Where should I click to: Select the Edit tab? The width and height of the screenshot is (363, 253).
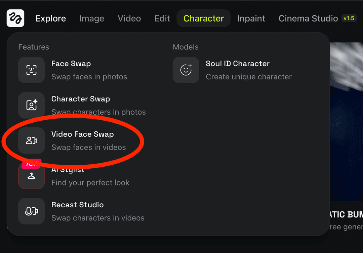tap(162, 18)
